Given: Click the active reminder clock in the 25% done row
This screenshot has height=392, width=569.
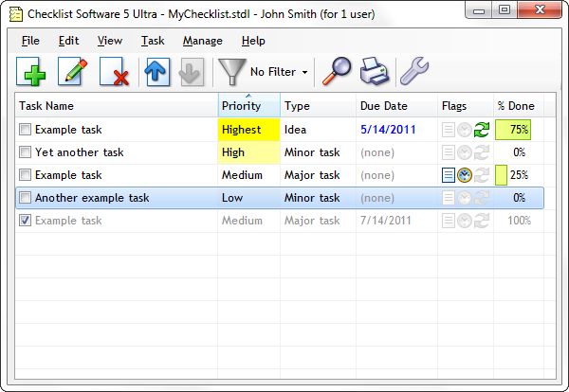Looking at the screenshot, I should point(465,175).
